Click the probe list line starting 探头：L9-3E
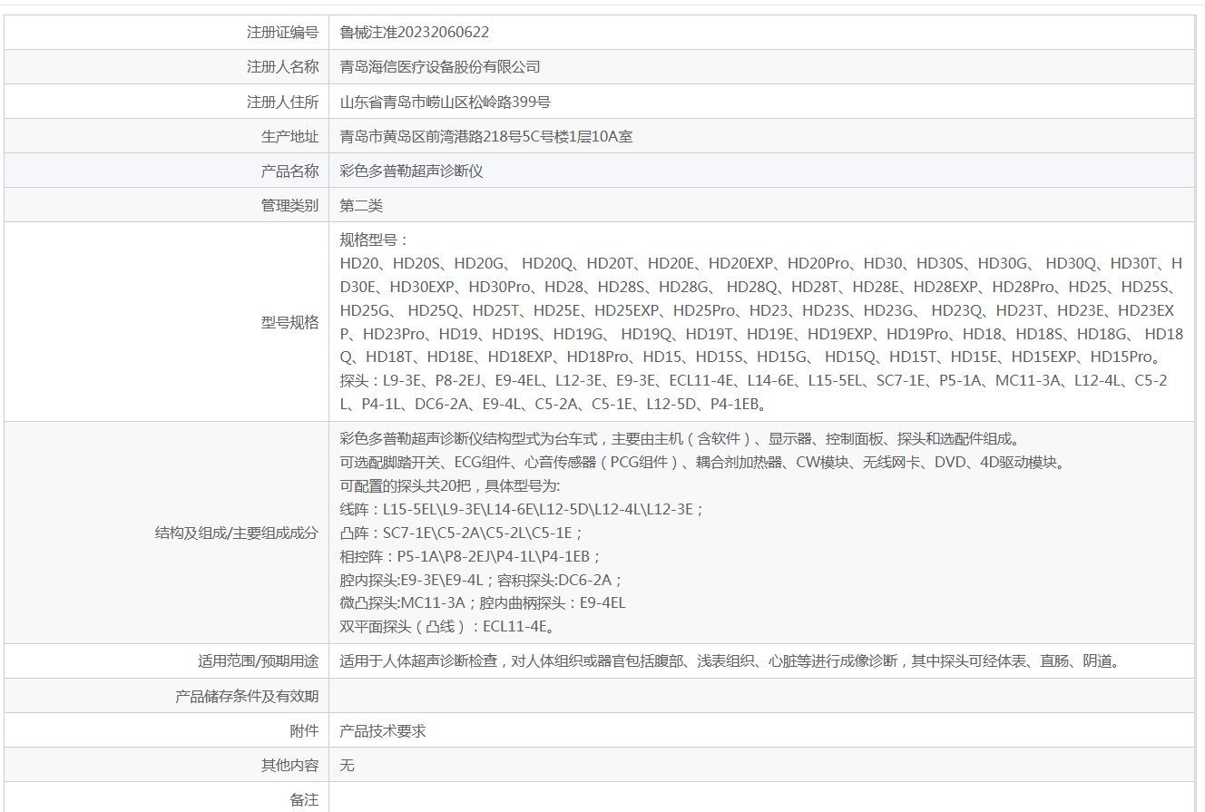 tap(754, 381)
